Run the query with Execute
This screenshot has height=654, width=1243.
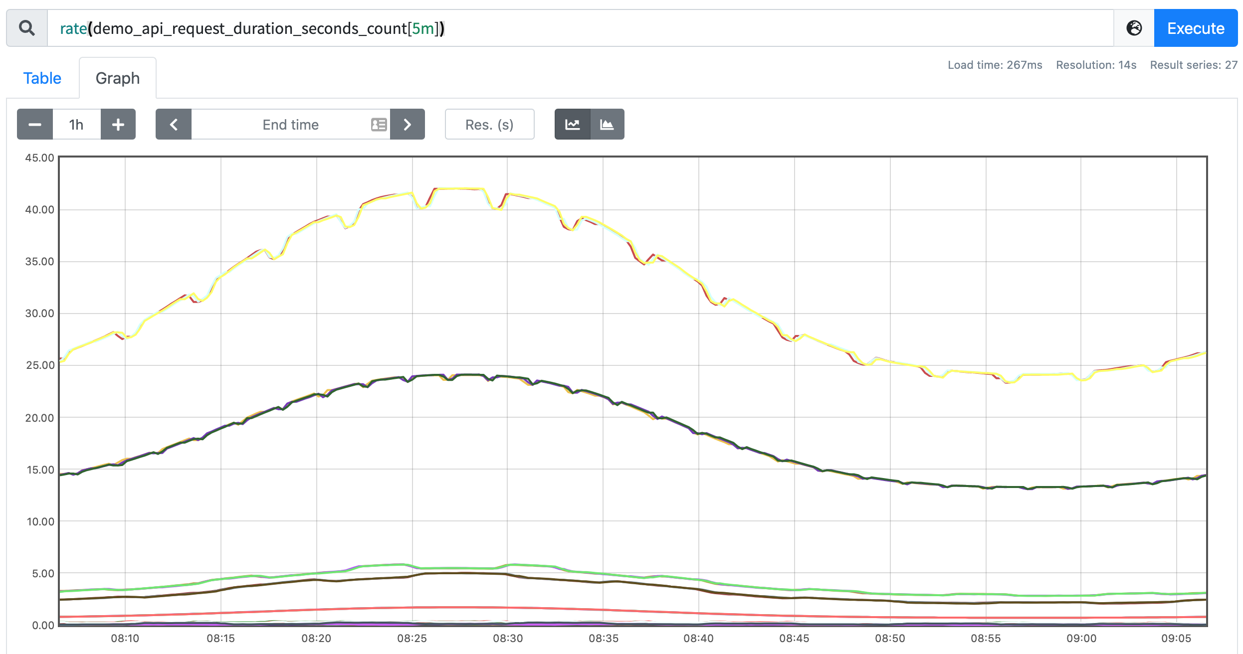coord(1196,28)
